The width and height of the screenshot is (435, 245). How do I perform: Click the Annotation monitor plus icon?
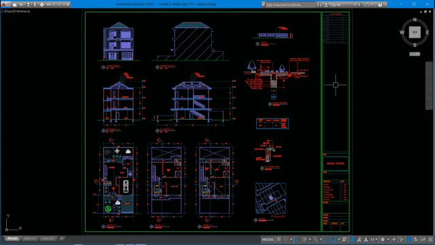(394, 240)
